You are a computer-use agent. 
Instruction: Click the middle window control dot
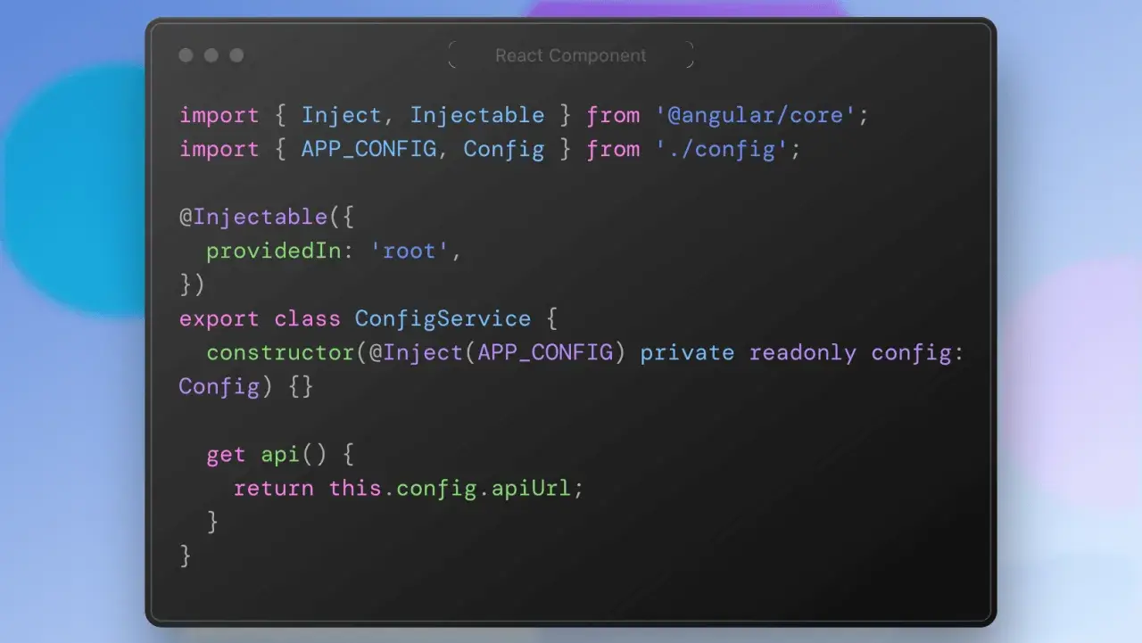click(x=211, y=55)
